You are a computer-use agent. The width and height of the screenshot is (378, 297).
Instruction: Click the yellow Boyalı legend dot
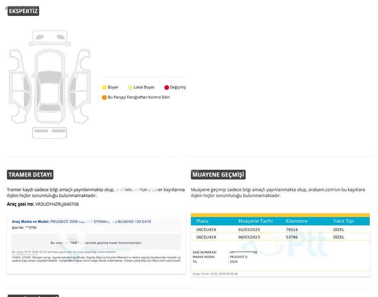coord(104,88)
